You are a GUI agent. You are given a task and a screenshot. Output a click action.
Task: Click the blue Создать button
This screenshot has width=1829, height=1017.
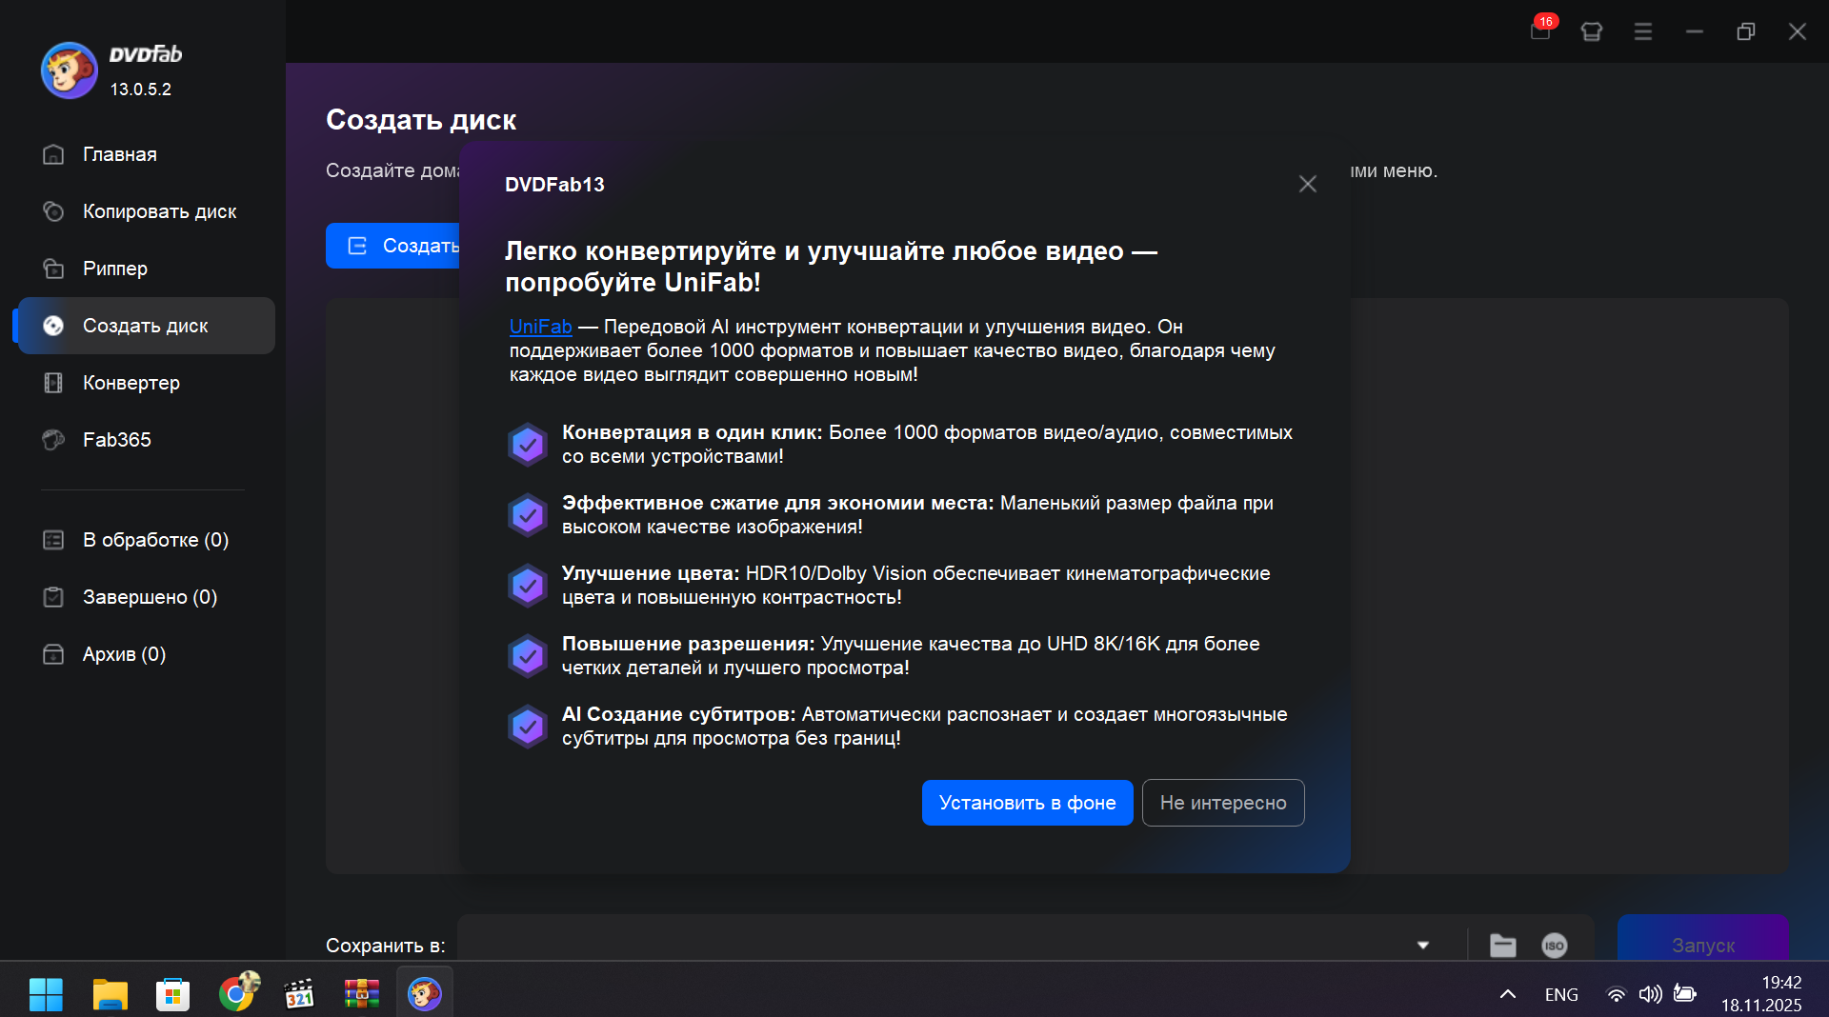[393, 246]
